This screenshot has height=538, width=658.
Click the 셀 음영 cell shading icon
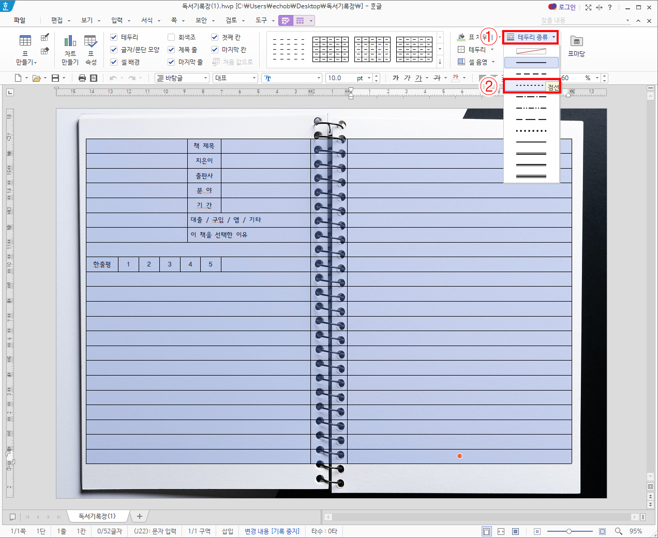(x=461, y=62)
